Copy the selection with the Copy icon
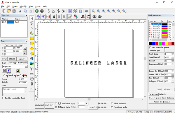The height and width of the screenshot is (113, 175). click(x=25, y=11)
